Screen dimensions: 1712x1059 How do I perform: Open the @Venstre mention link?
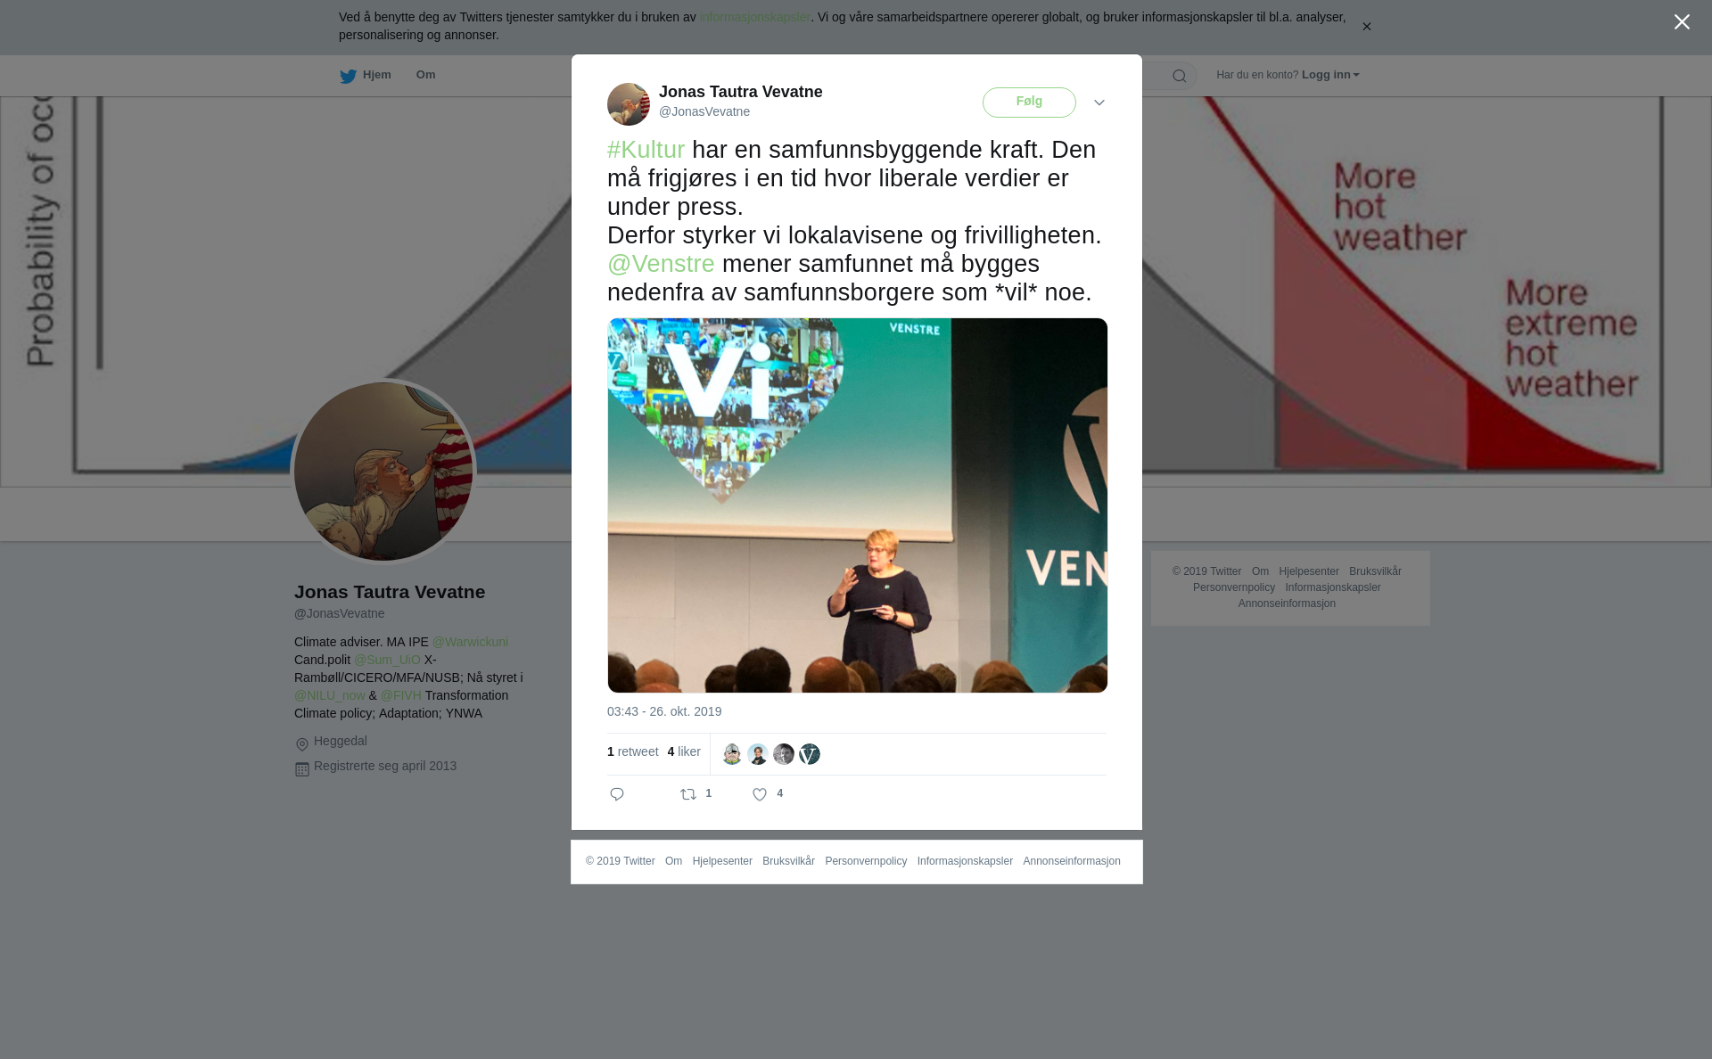661,264
